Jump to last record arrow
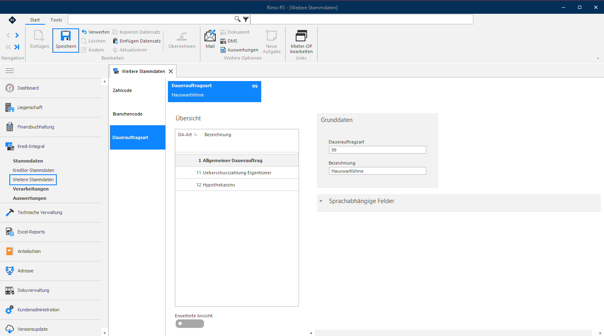 (x=17, y=47)
